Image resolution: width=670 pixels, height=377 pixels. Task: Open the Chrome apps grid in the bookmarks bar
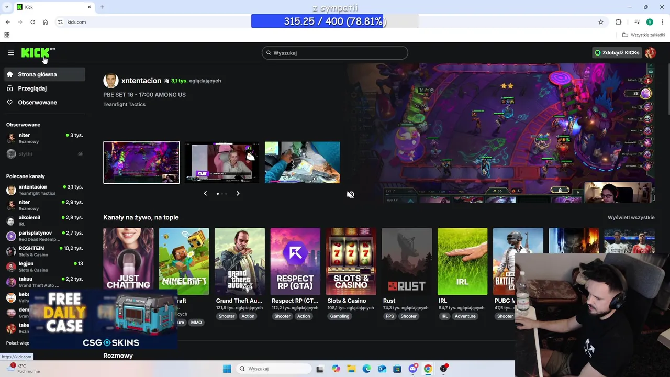[x=7, y=35]
